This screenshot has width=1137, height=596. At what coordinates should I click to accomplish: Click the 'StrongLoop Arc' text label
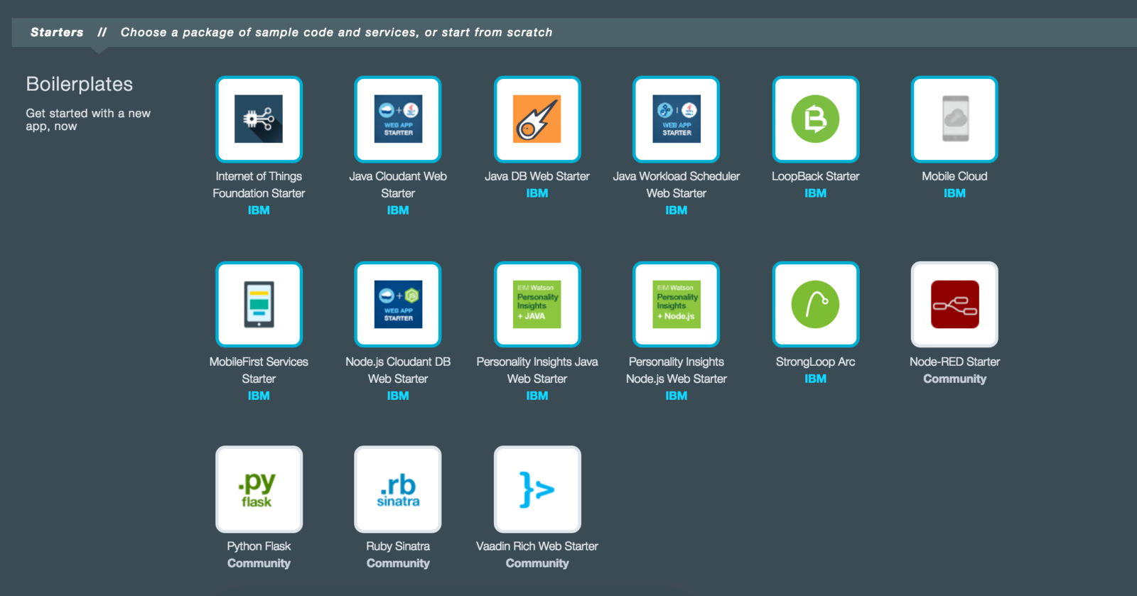tap(816, 362)
